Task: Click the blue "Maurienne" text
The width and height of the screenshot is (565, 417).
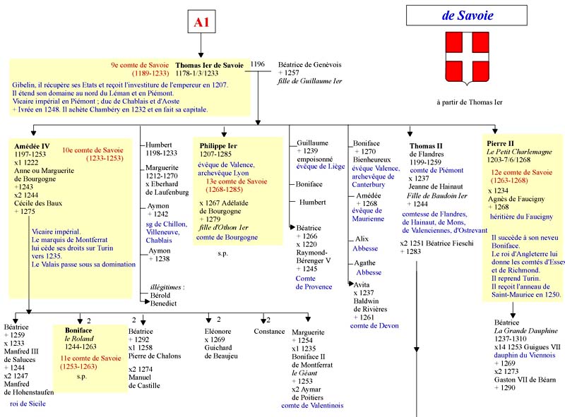Action: 368,219
